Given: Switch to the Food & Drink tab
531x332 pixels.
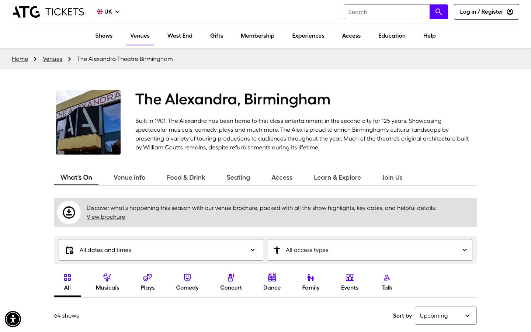Looking at the screenshot, I should tap(186, 177).
